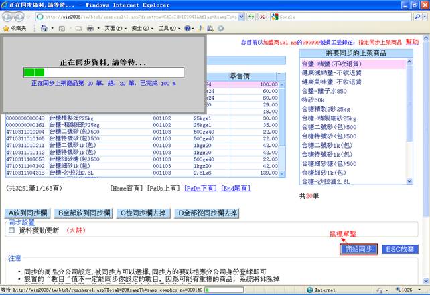
Task: Click the 開始同步 button
Action: (358, 249)
